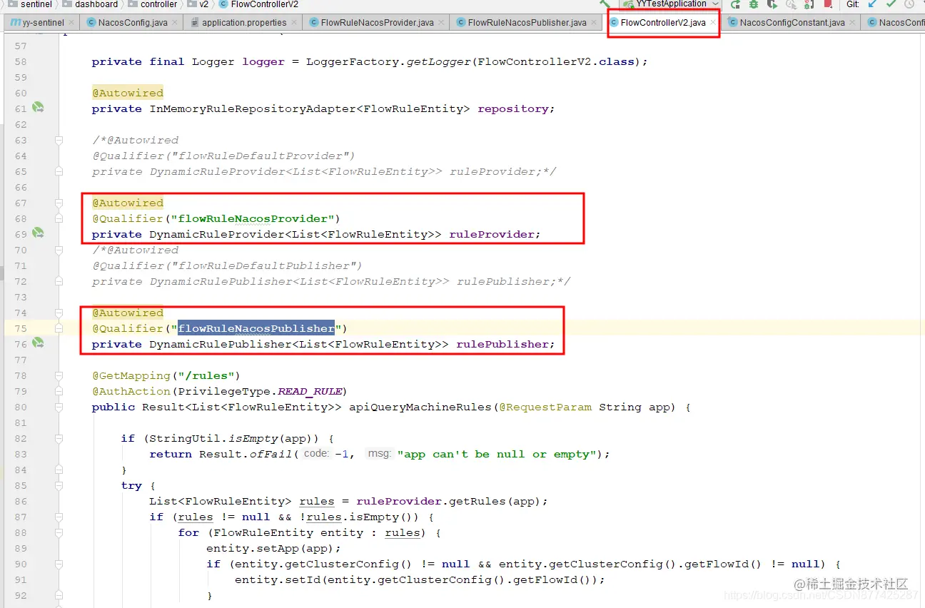Click the word repository on line 61
Viewport: 925px width, 608px height.
click(512, 108)
